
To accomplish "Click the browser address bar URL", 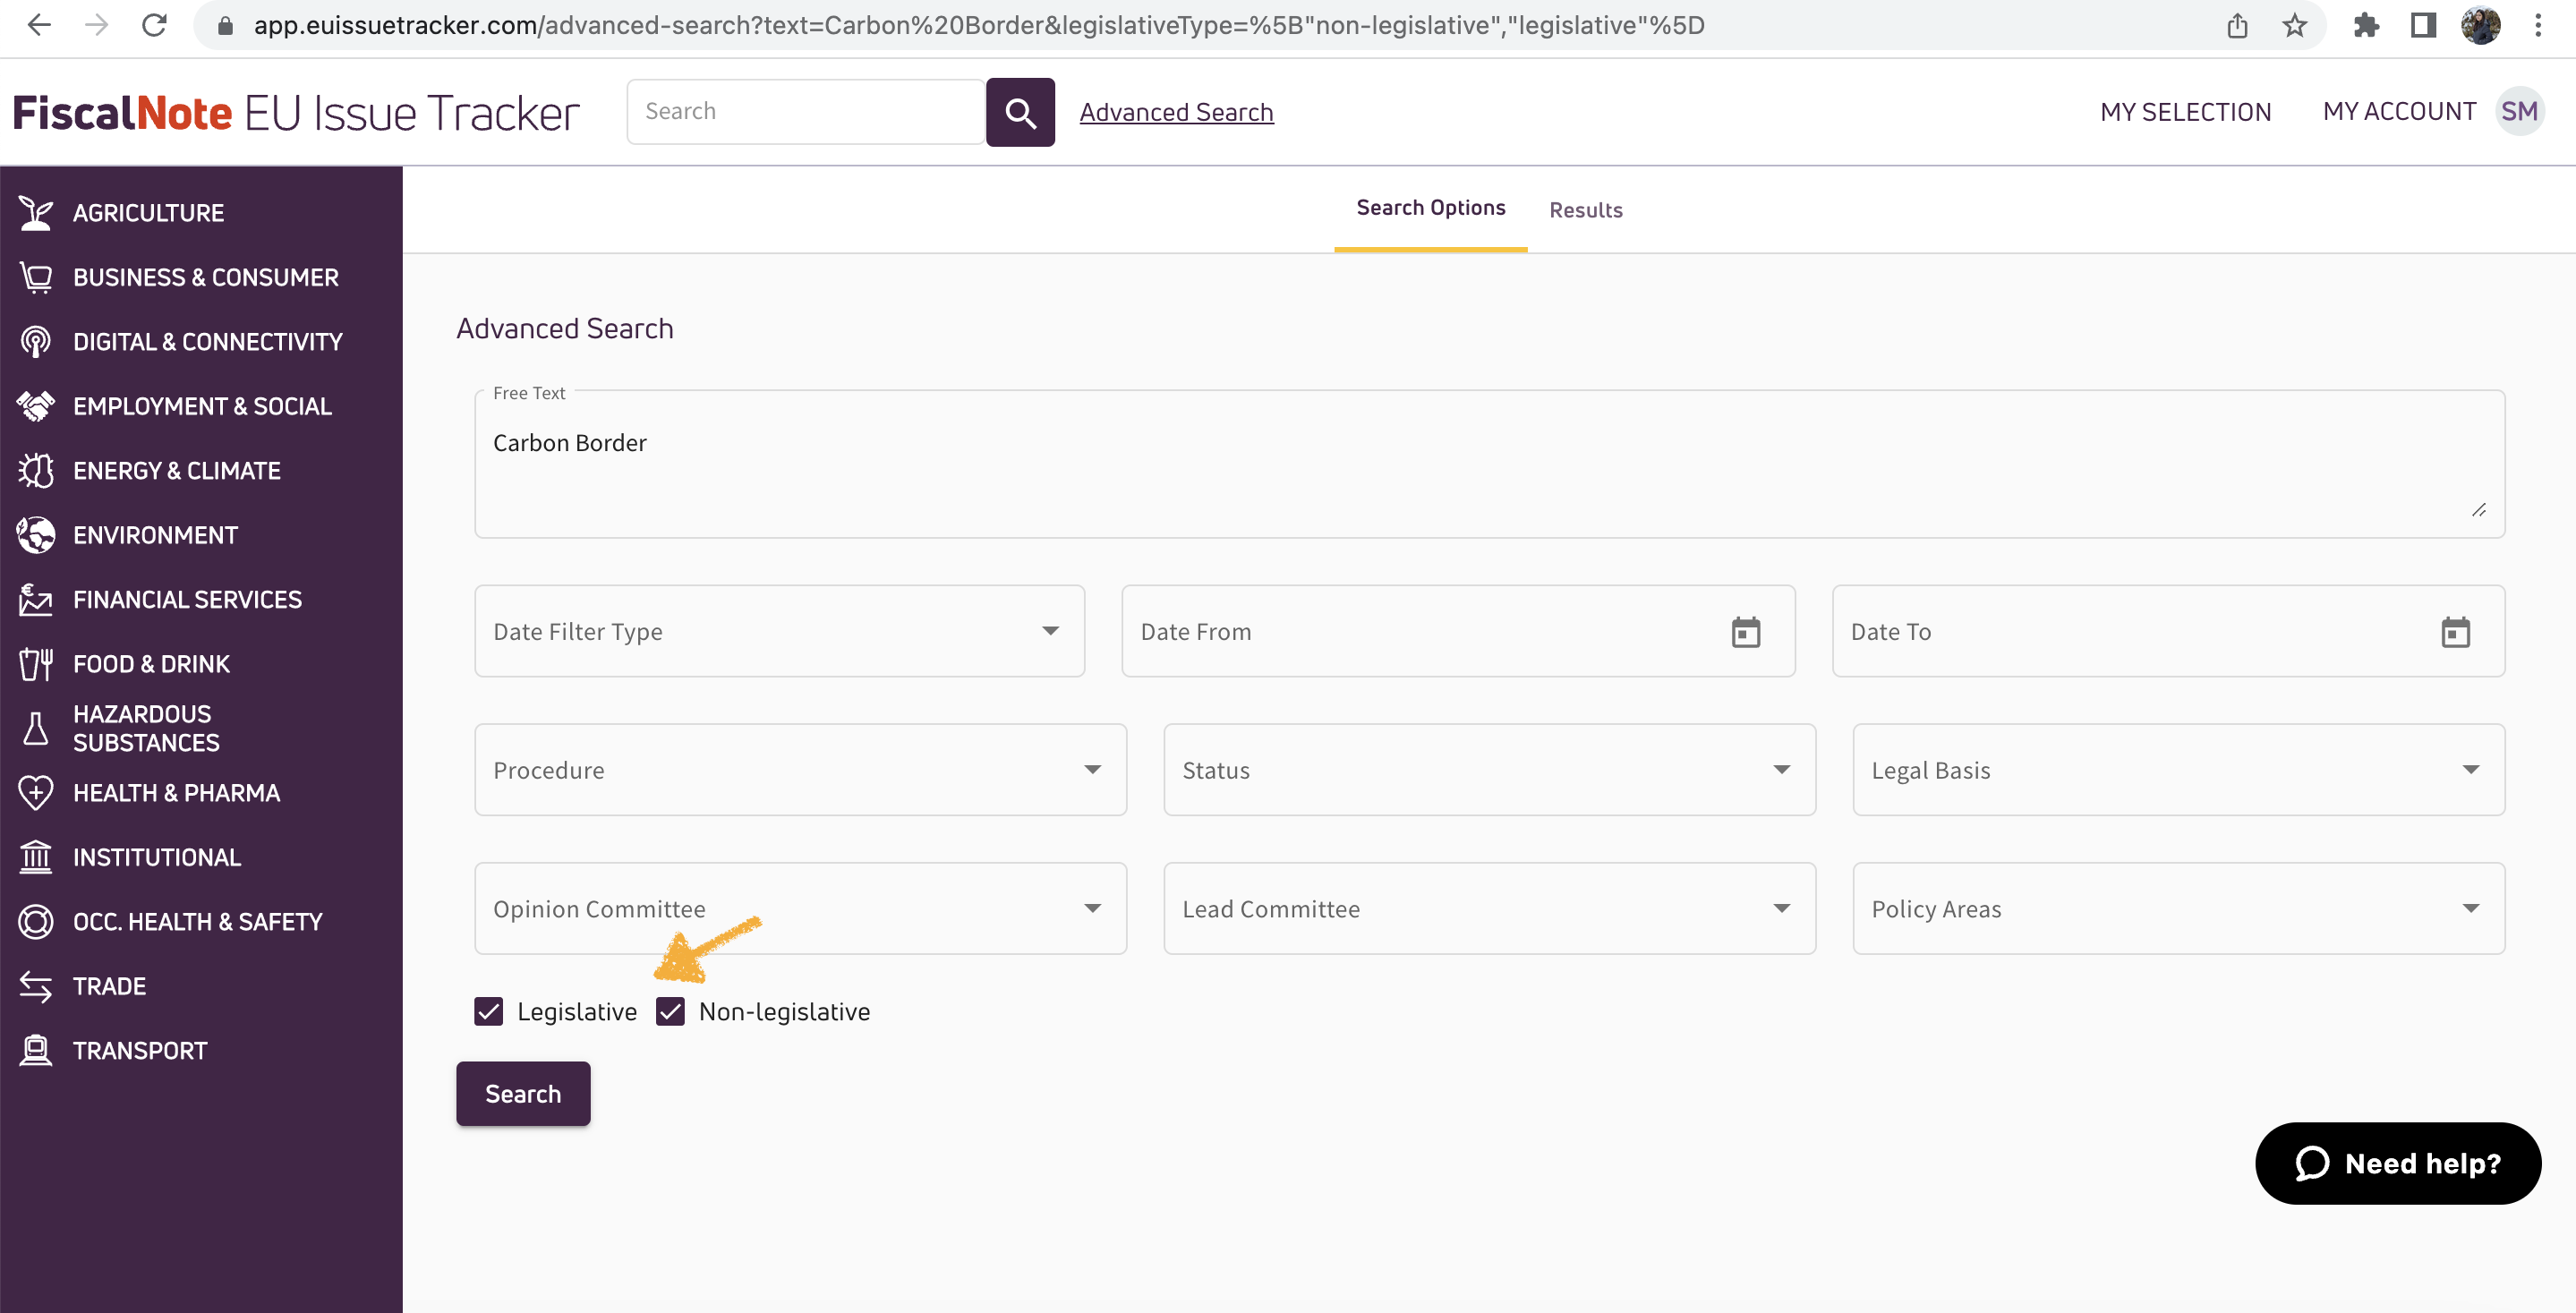I will (x=979, y=25).
